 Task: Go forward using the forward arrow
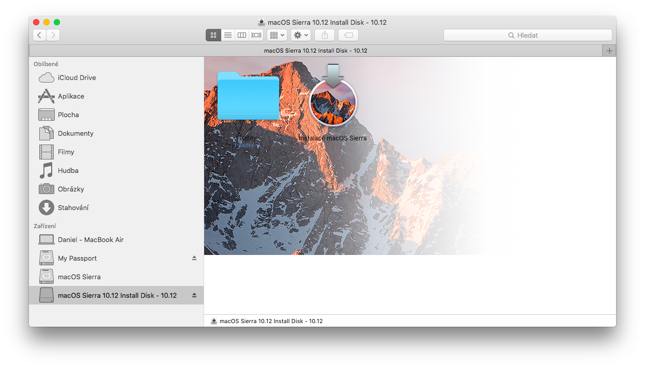[x=53, y=35]
